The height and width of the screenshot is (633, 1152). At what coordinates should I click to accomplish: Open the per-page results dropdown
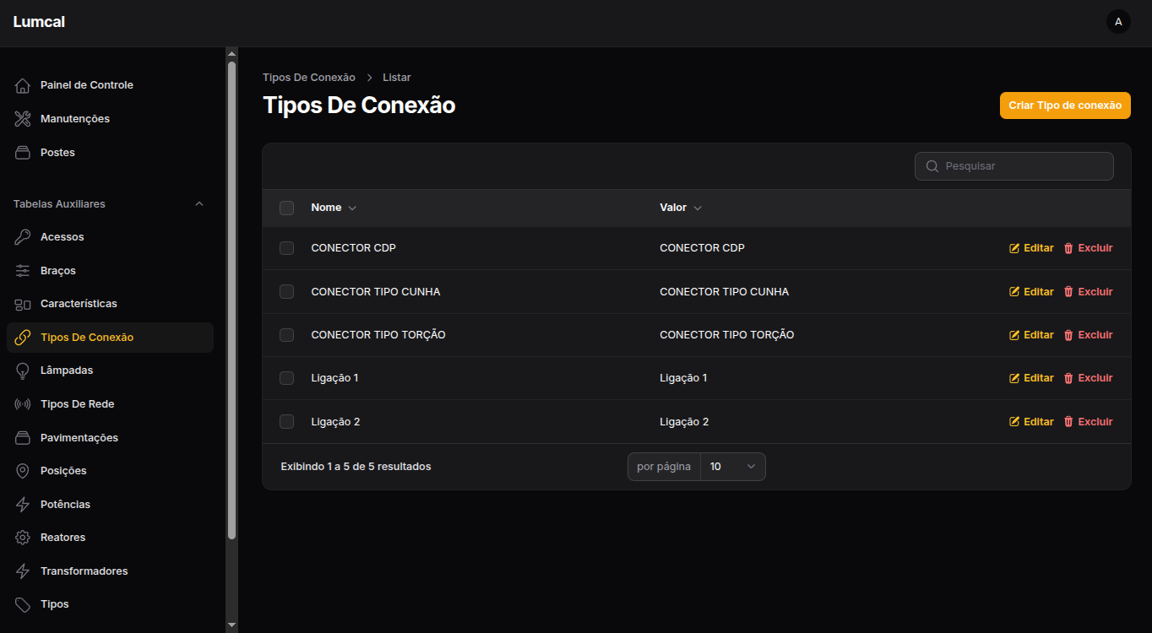click(732, 467)
